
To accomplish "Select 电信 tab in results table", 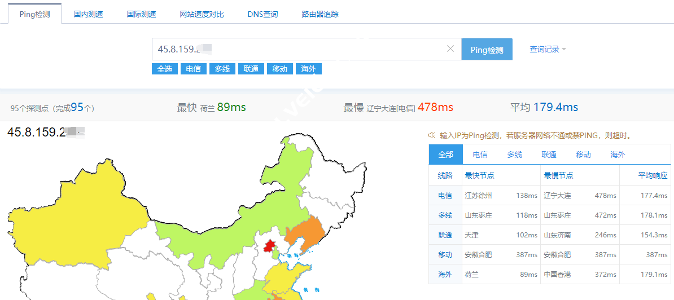I will [x=480, y=155].
